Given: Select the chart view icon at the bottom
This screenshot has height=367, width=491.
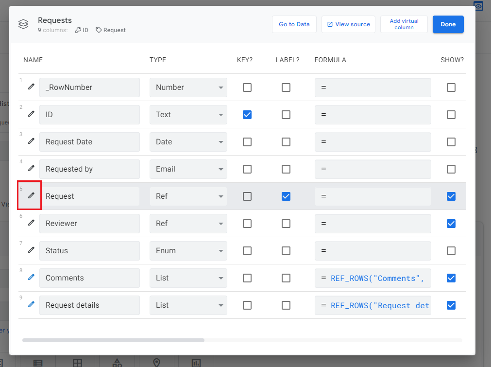Looking at the screenshot, I should (196, 363).
